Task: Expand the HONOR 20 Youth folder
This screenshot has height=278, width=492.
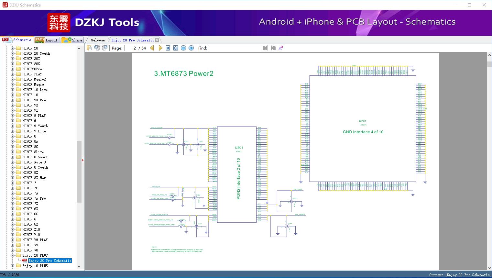Action: coord(13,53)
